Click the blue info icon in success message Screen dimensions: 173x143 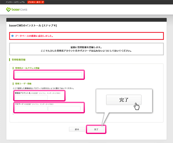tap(13, 36)
